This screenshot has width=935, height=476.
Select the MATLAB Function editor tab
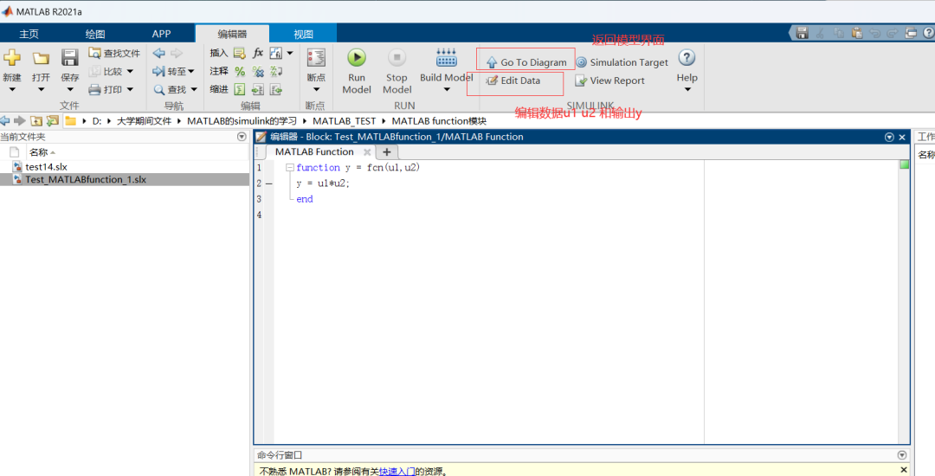314,152
